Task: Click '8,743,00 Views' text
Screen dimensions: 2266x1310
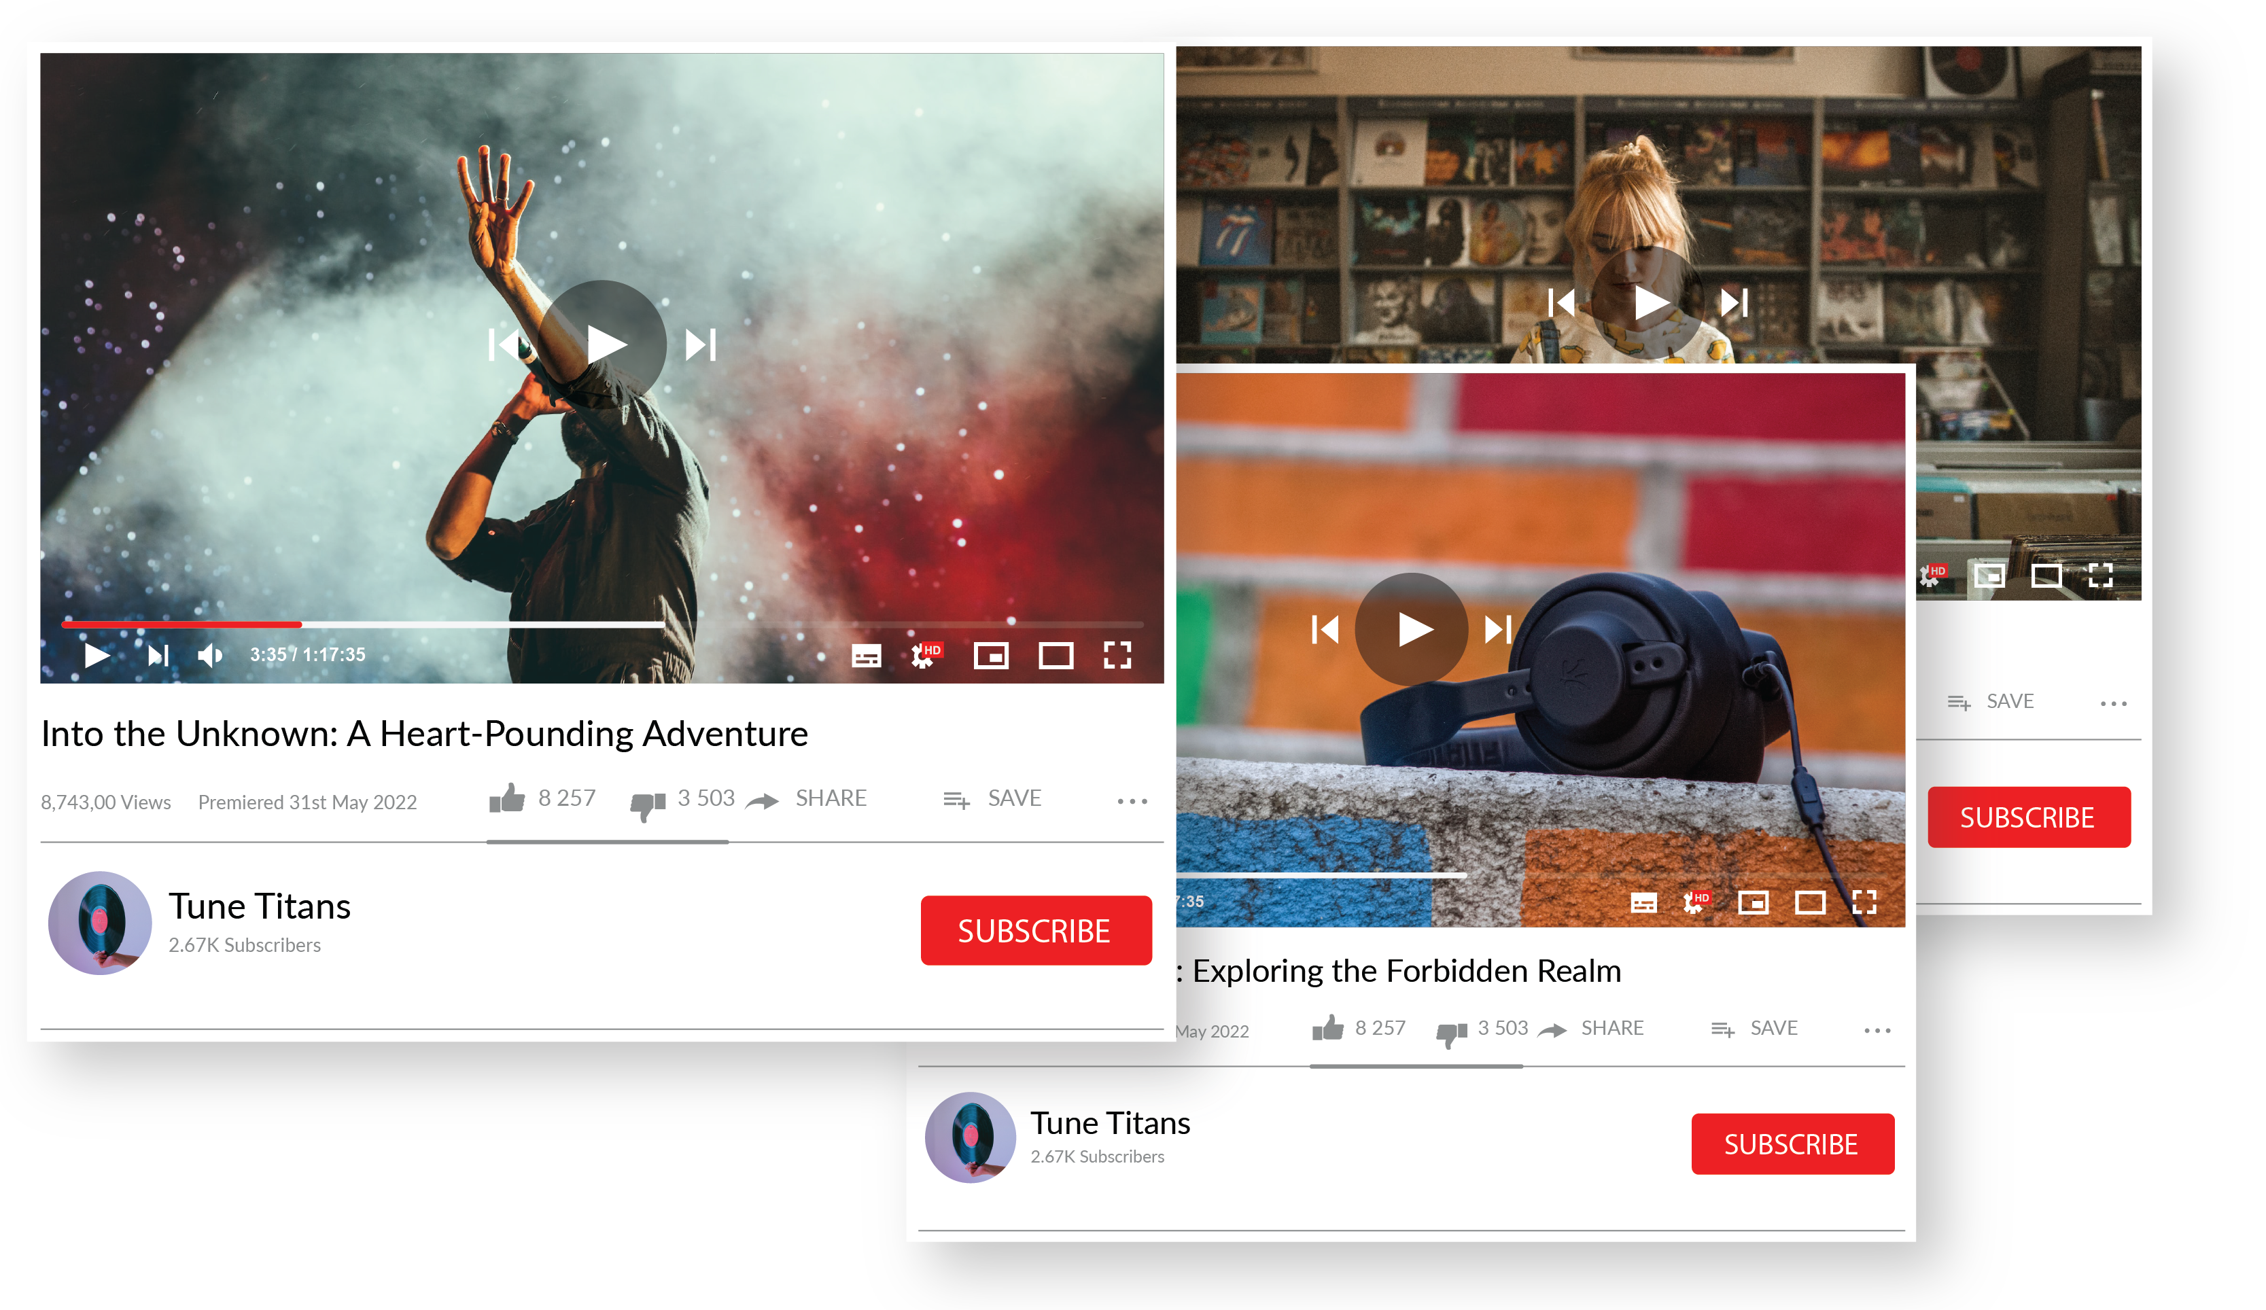Action: (x=105, y=802)
